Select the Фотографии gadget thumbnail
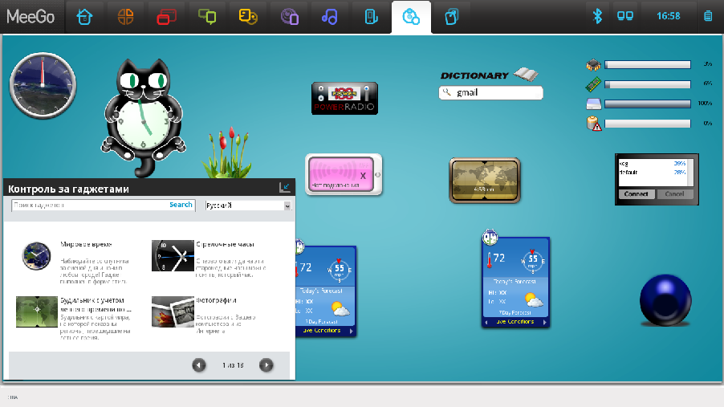The image size is (724, 407). coord(173,311)
